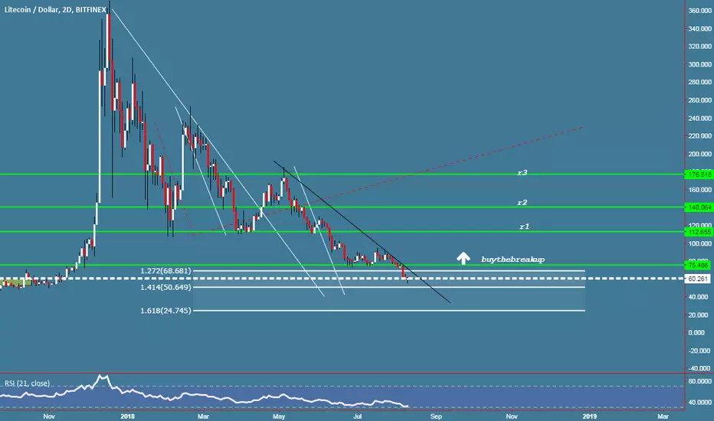The width and height of the screenshot is (714, 421).
Task: Click the white up-arrow marker
Action: click(x=463, y=258)
